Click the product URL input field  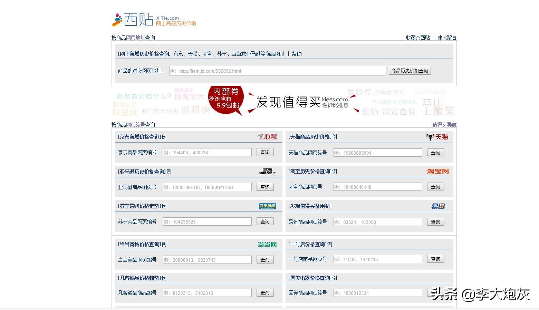277,70
